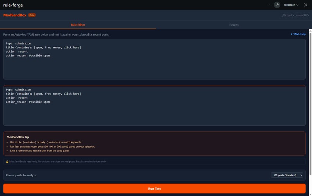The image size is (312, 196).
Task: Open the three-dots more options menu
Action: [269, 5]
